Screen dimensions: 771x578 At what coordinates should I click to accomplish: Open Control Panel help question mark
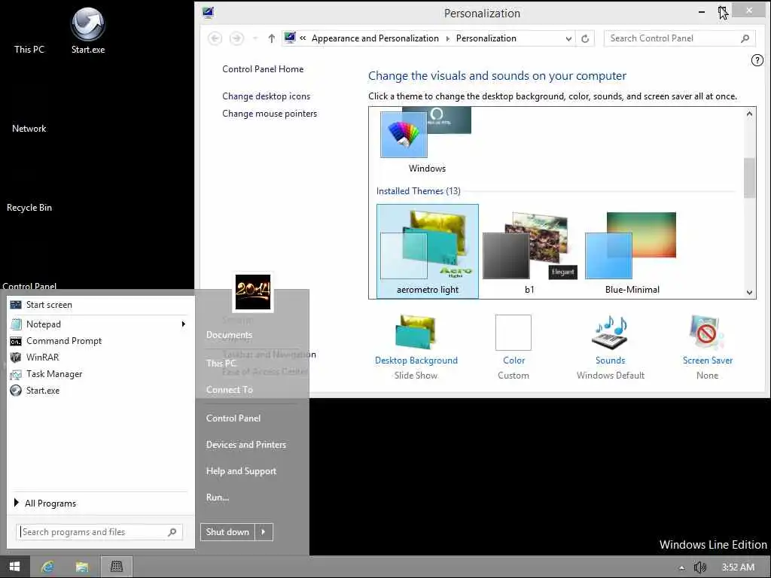point(757,60)
